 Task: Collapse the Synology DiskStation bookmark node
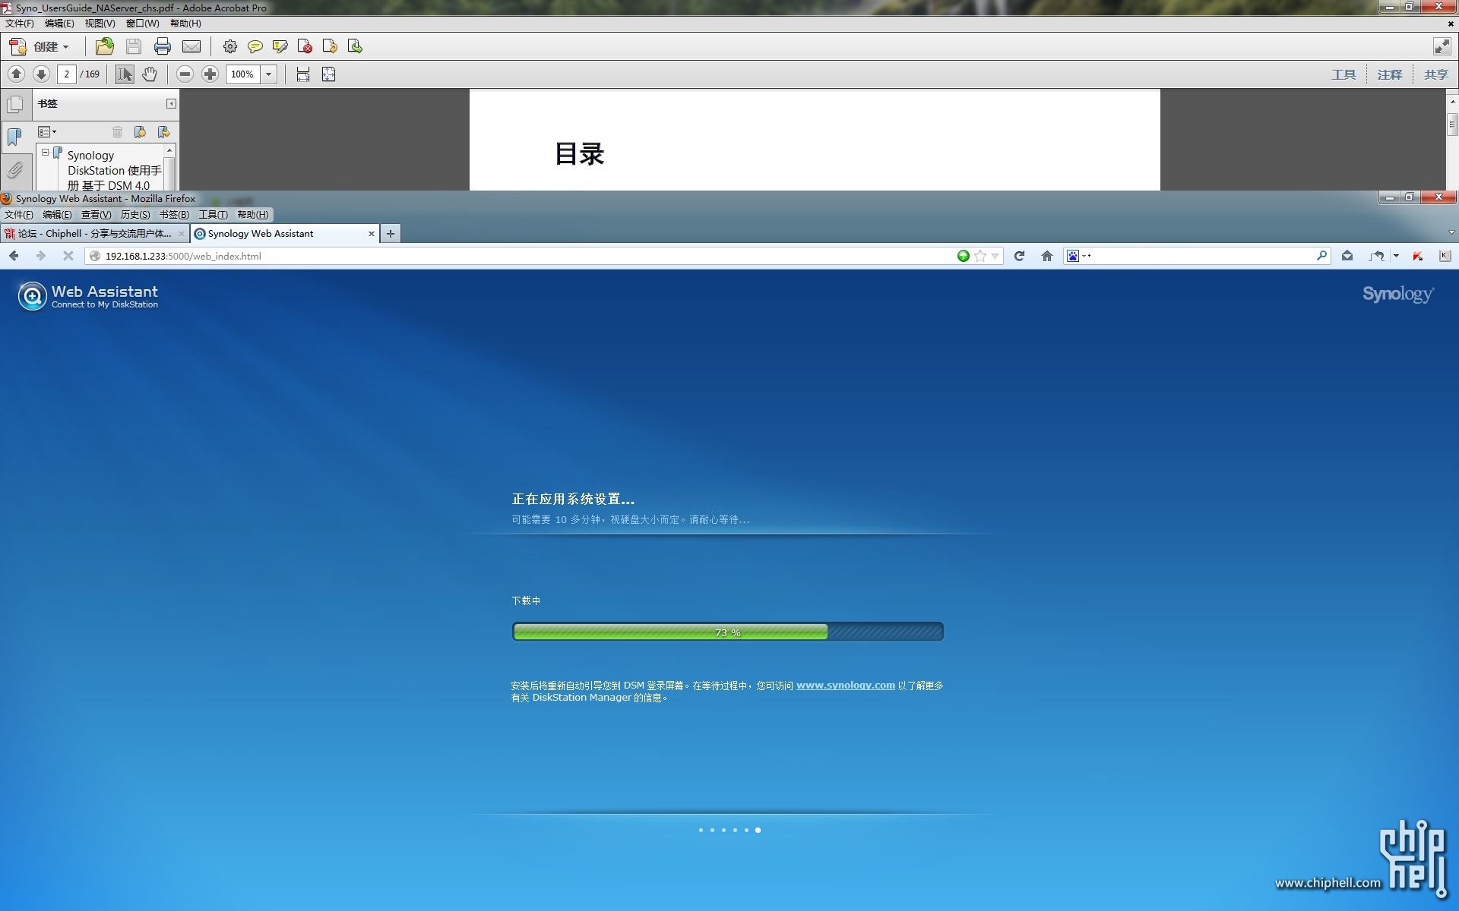tap(45, 153)
